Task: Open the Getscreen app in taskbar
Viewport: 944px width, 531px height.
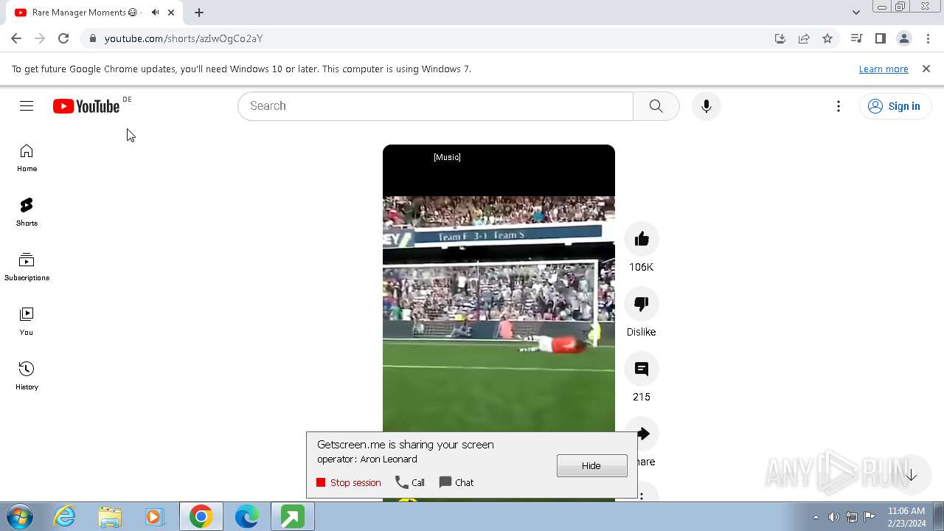Action: pos(292,517)
